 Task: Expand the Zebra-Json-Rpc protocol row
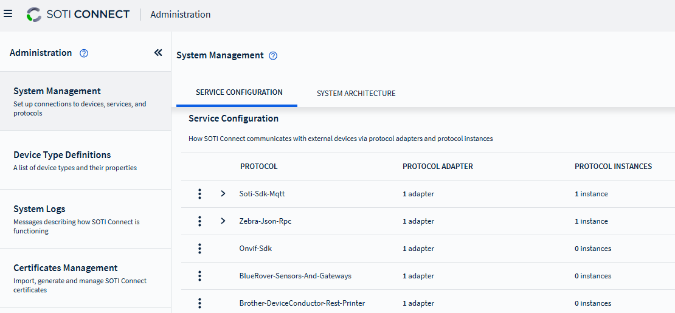click(x=223, y=221)
